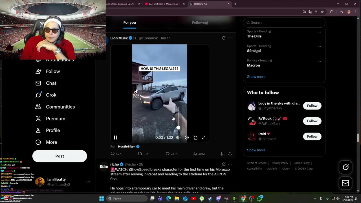Open Terms of Service link
Screen dimensions: 361x203
(x=257, y=163)
